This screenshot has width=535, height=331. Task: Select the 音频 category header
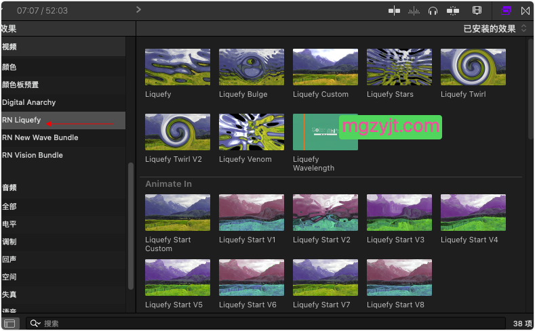tap(63, 187)
